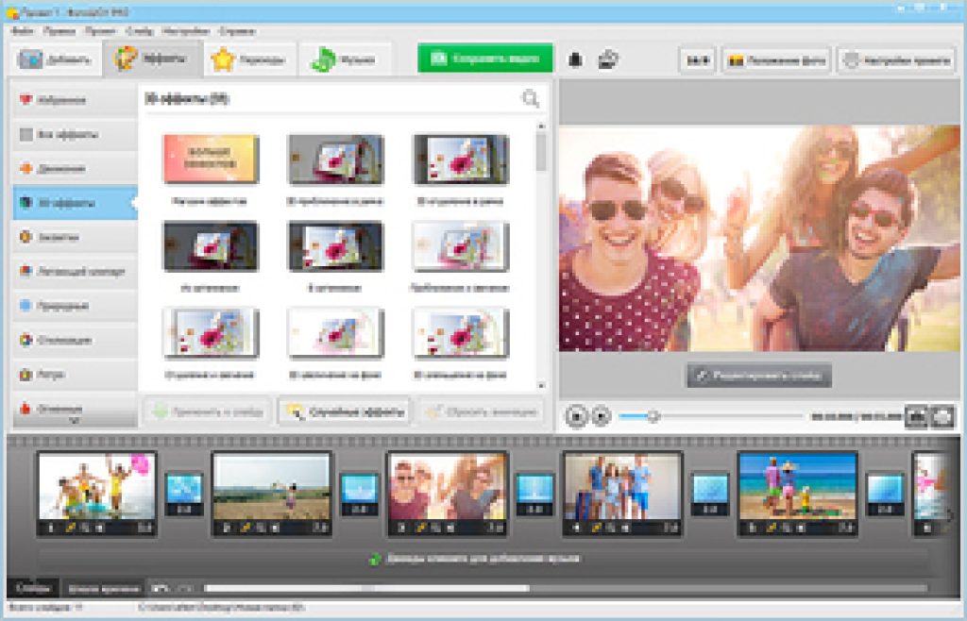The image size is (967, 621).
Task: Click the microphone icon beside the green button
Action: (575, 59)
